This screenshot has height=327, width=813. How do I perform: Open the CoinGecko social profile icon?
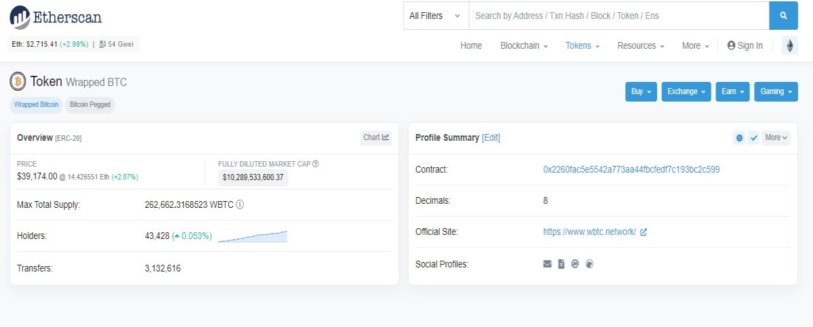pos(589,264)
